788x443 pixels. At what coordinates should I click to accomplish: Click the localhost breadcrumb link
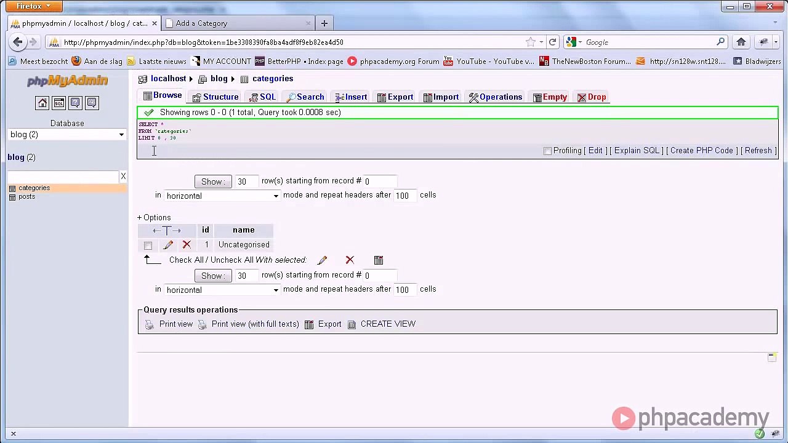point(169,79)
